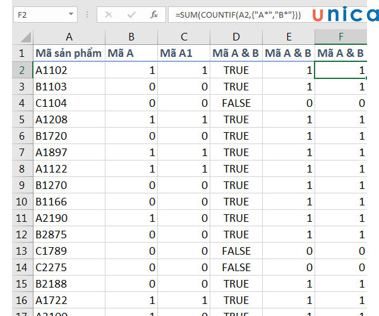Select TRUE cell in row 16
The height and width of the screenshot is (316, 379).
coord(236,300)
